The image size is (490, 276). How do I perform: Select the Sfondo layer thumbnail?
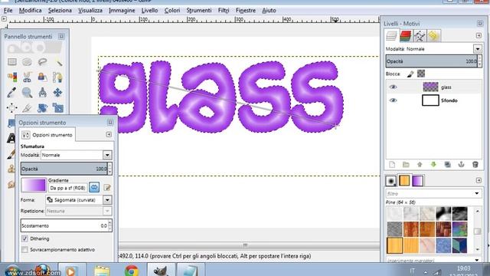pyautogui.click(x=430, y=100)
